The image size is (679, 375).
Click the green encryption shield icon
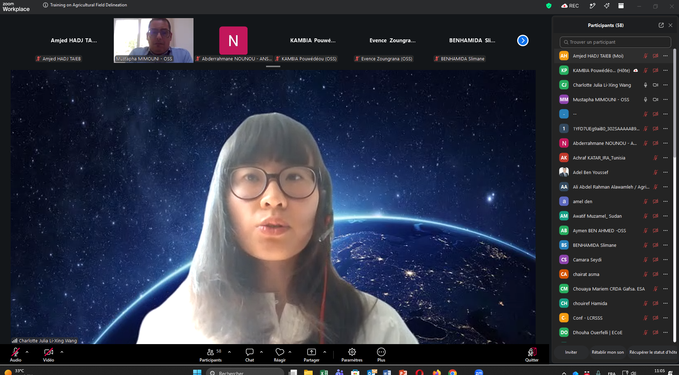pyautogui.click(x=549, y=6)
